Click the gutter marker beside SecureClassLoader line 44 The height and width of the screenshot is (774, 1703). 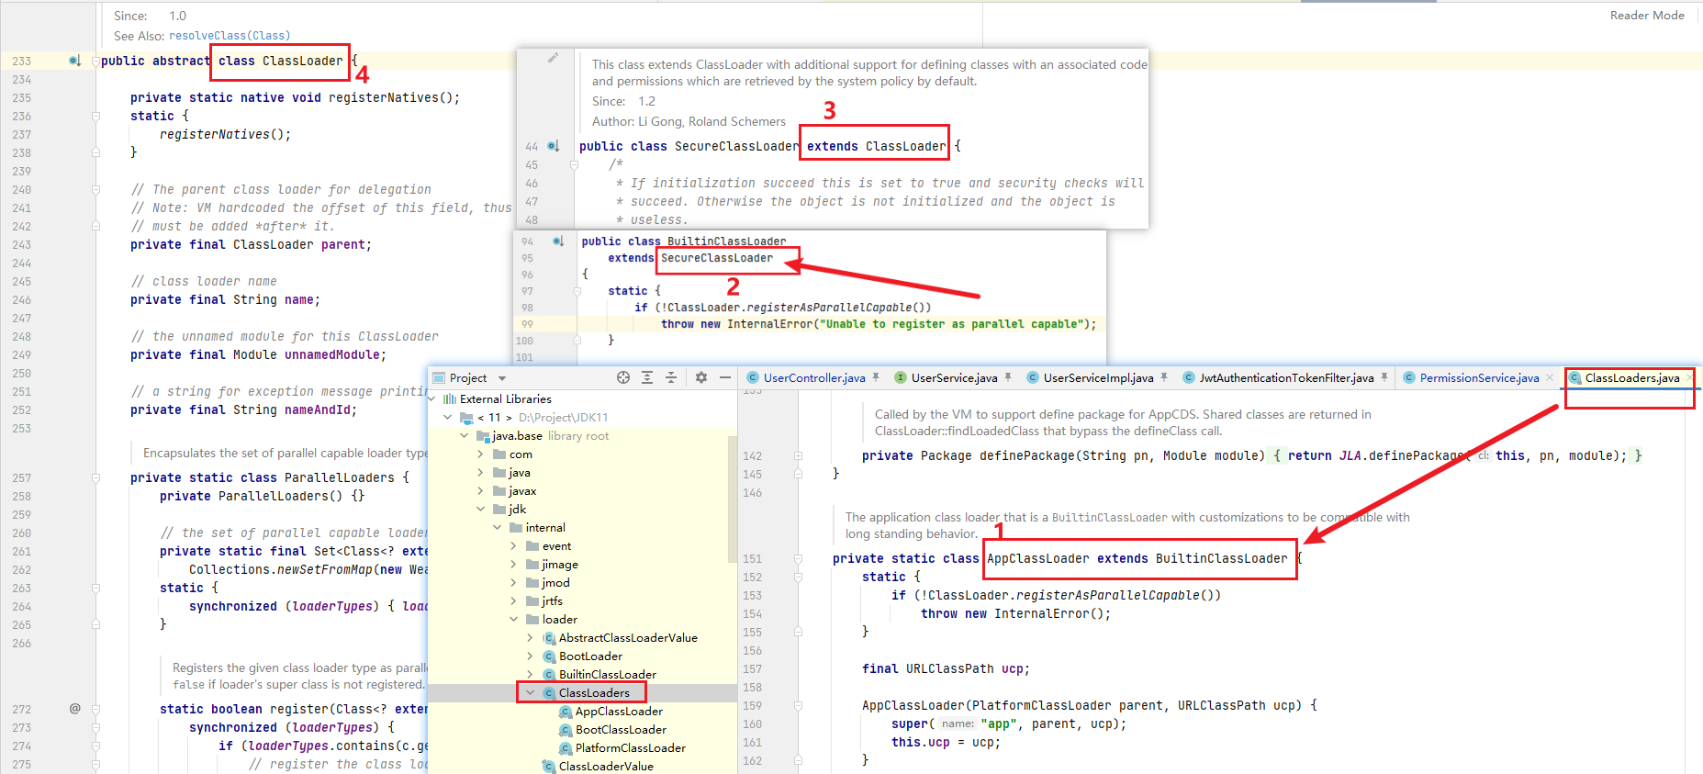(554, 146)
